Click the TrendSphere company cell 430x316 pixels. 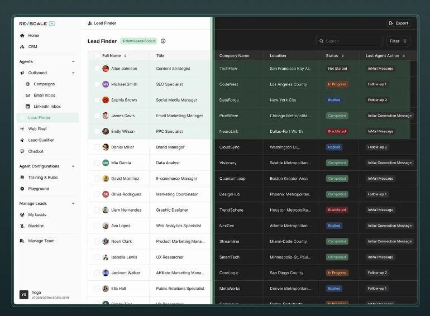pyautogui.click(x=231, y=210)
